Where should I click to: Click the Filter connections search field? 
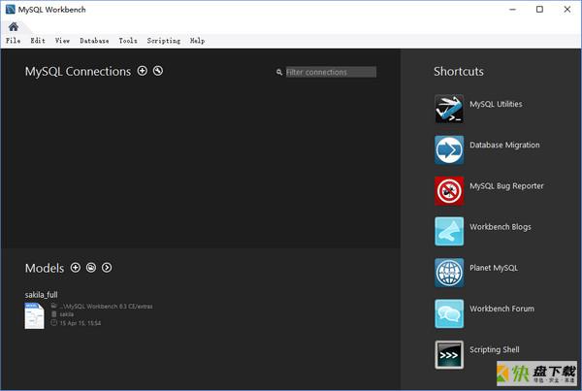click(331, 72)
